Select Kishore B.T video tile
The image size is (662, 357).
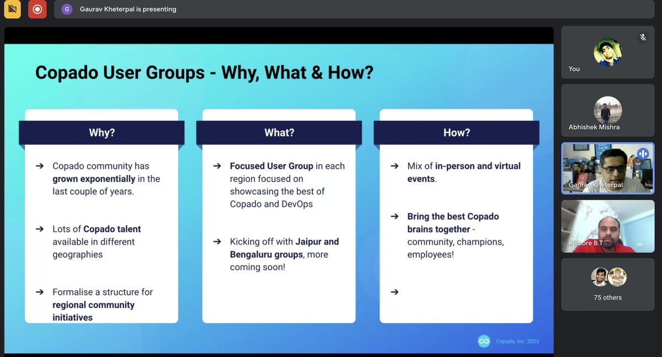608,226
